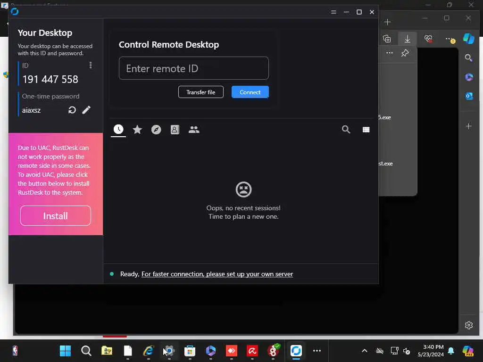Click the Edge sidebar search icon
The width and height of the screenshot is (483, 362).
[468, 58]
